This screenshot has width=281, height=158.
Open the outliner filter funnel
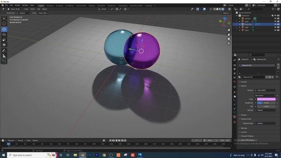click(273, 9)
